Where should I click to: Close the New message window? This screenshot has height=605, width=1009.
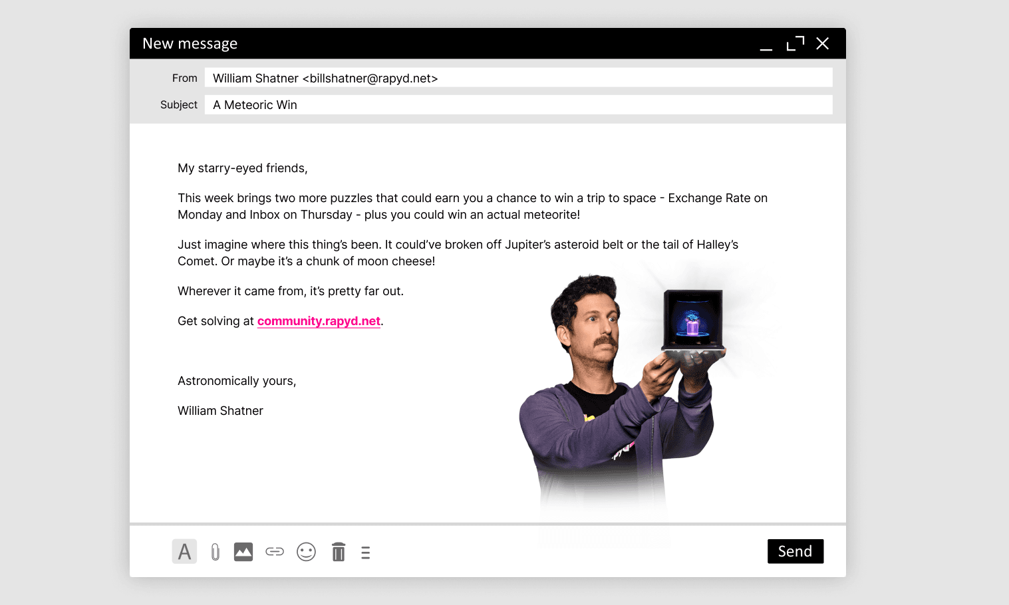(823, 43)
